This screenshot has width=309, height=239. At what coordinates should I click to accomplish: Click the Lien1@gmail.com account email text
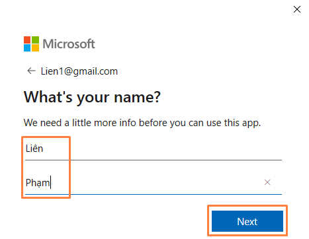[79, 71]
